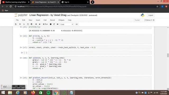Open a new browser tab
The image size is (169, 95).
(92, 2)
